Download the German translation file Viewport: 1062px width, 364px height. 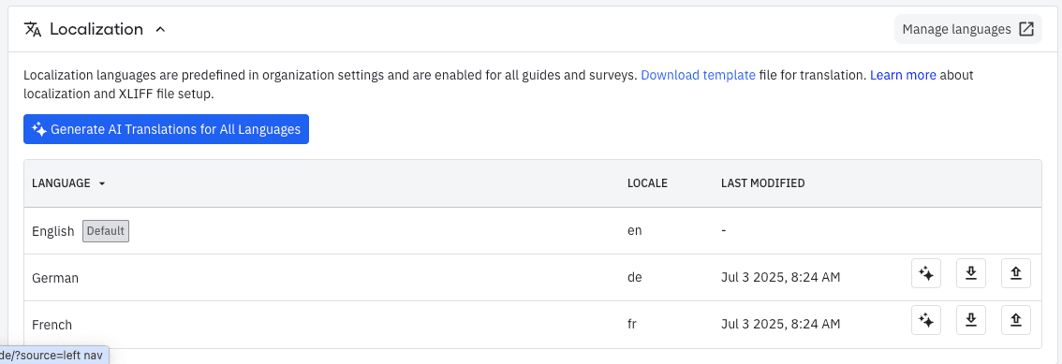coord(970,273)
